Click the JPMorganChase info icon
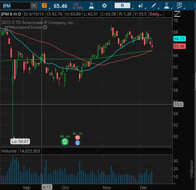This screenshot has width=196, height=190. click(x=45, y=27)
